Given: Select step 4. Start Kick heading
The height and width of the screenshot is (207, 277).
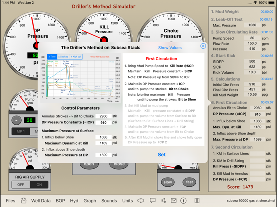Looking at the screenshot, I should click(223, 56).
